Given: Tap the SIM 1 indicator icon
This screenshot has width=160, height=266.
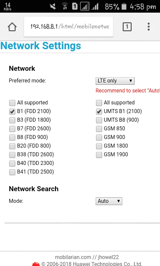Looking at the screenshot, I should tap(75, 6).
